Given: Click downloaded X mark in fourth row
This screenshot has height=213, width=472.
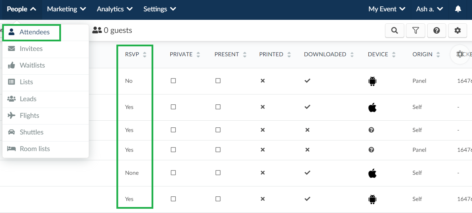Looking at the screenshot, I should 307,150.
